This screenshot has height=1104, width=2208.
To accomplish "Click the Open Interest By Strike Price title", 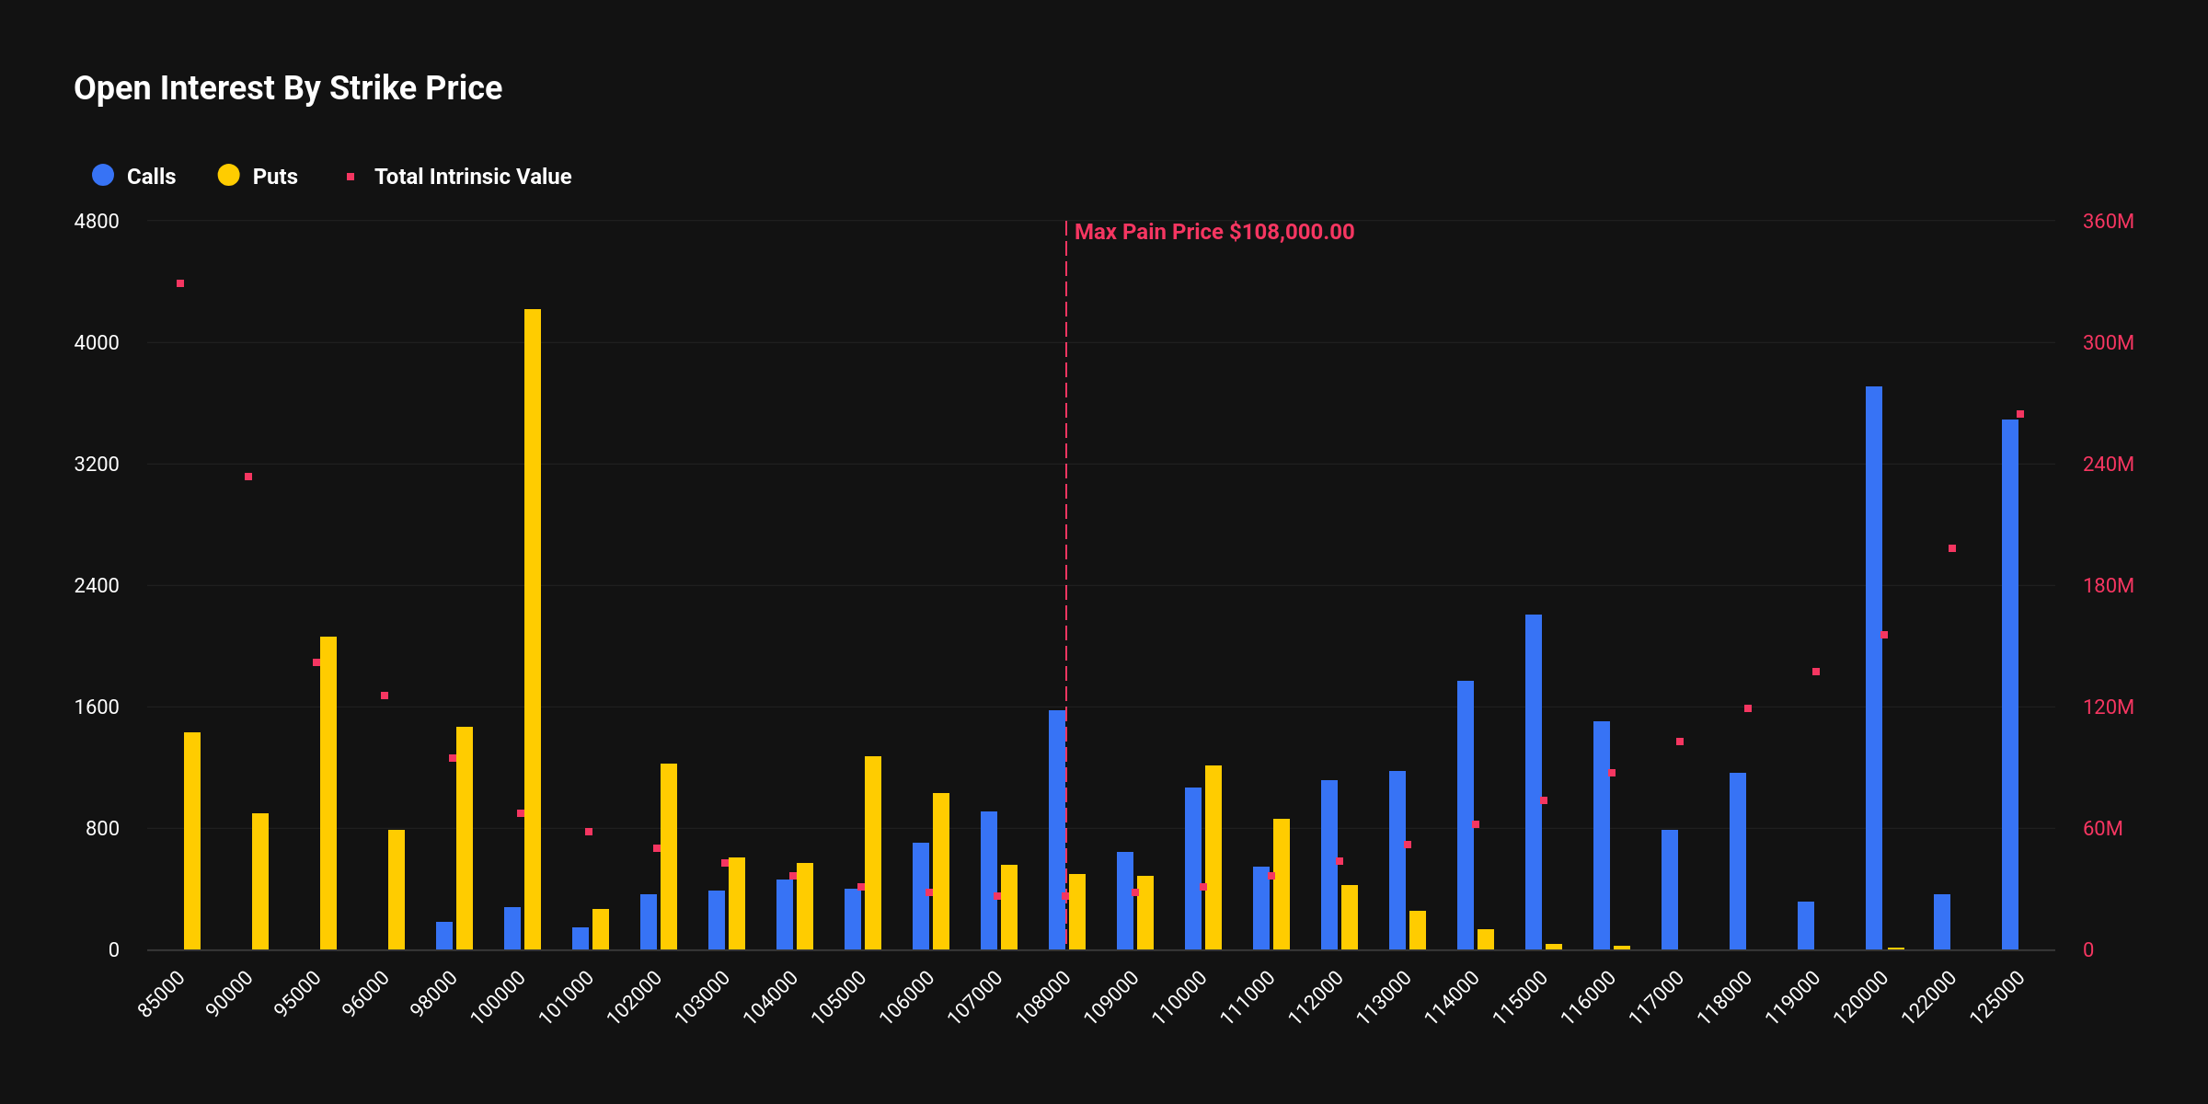I will [288, 88].
